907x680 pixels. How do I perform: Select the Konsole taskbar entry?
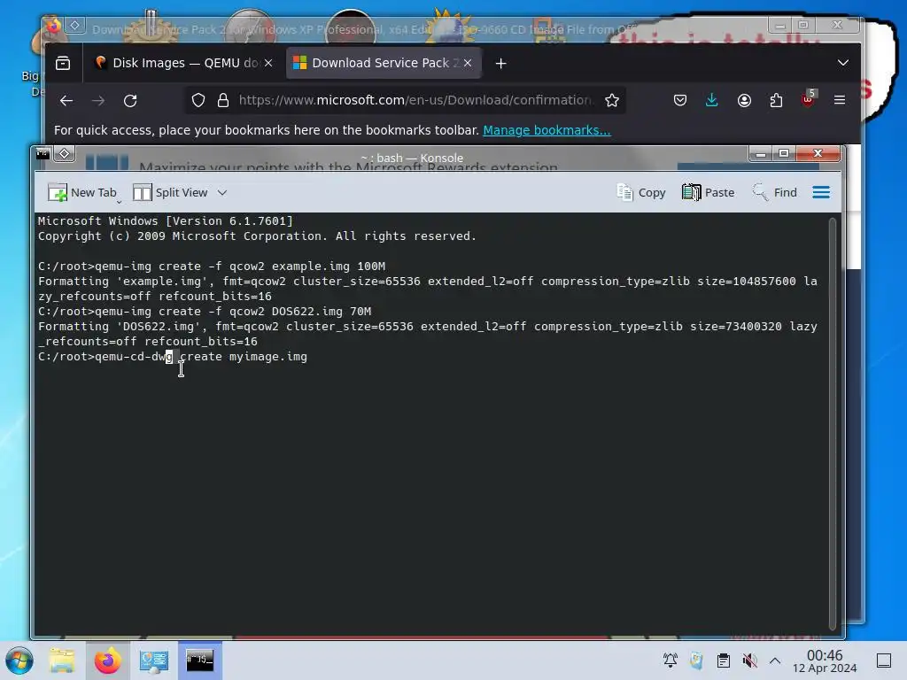200,661
